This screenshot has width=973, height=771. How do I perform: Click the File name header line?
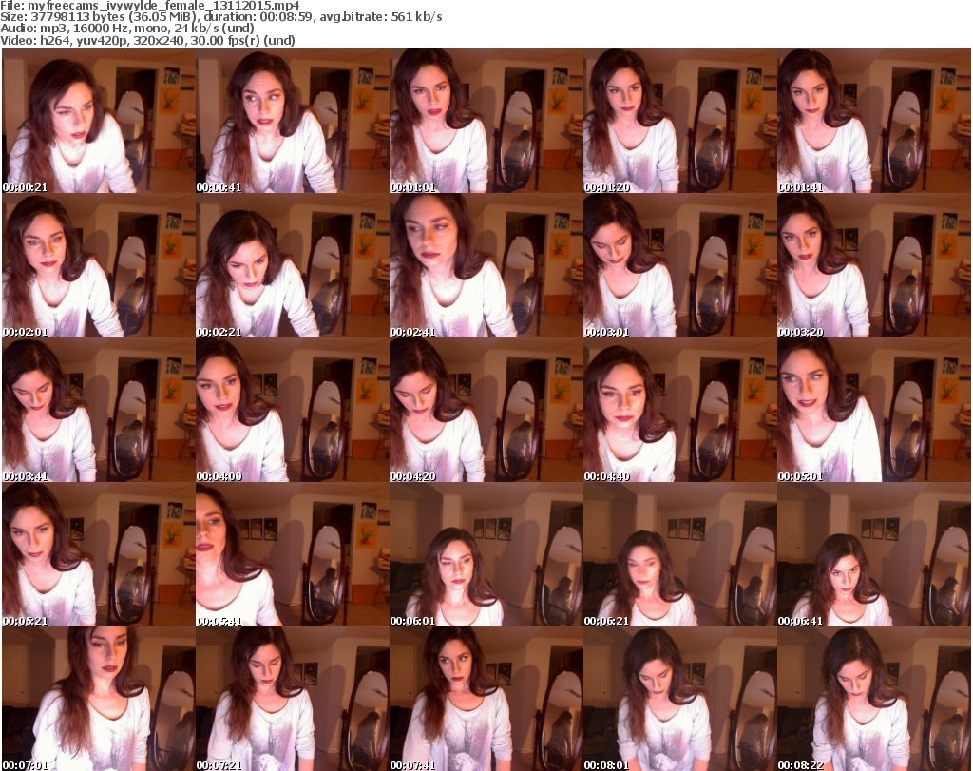149,6
